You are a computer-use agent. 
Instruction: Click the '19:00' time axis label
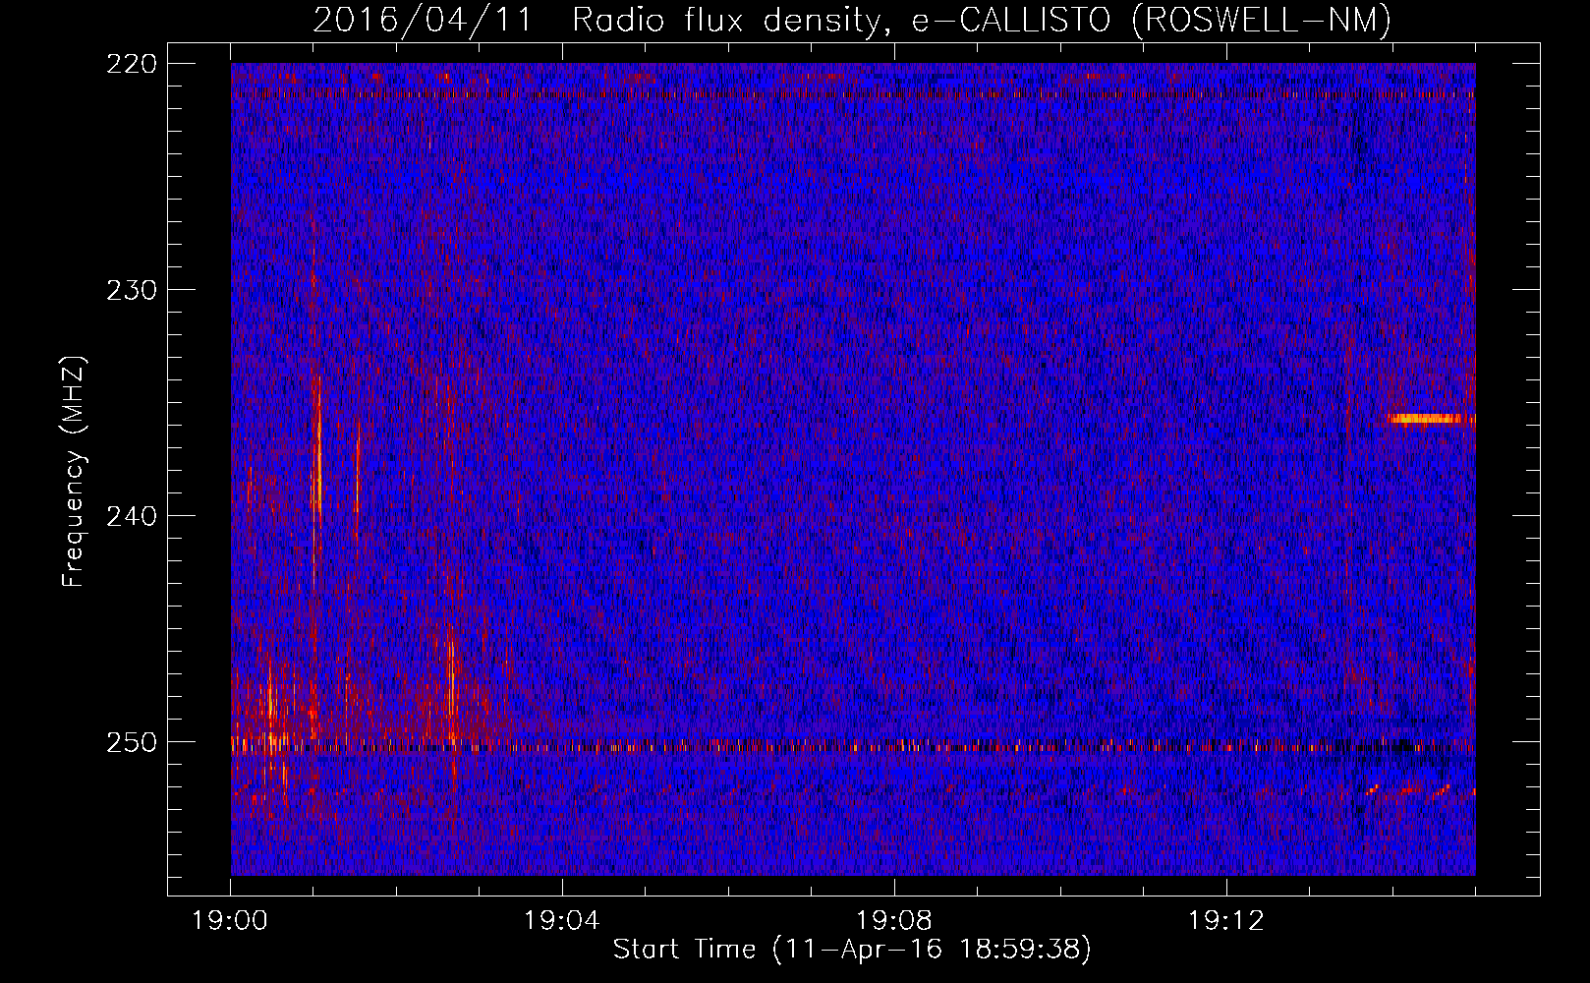coord(230,921)
